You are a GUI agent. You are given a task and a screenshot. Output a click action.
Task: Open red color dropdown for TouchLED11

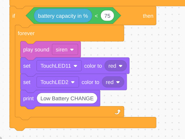pos(116,66)
